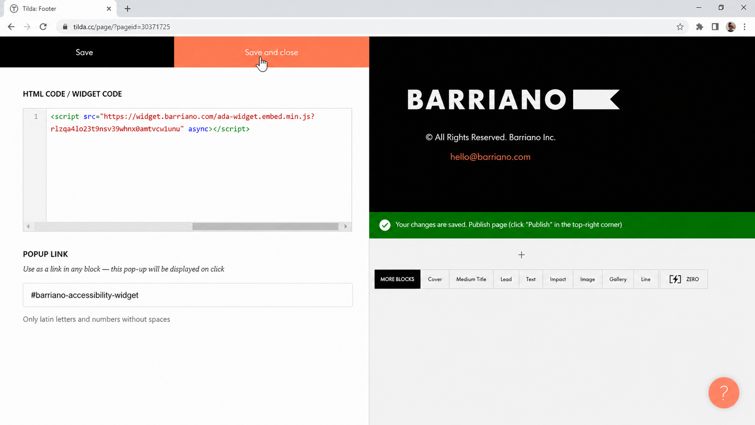Click the green saved-changes checkmark icon
Viewport: 755px width, 425px height.
click(x=385, y=225)
